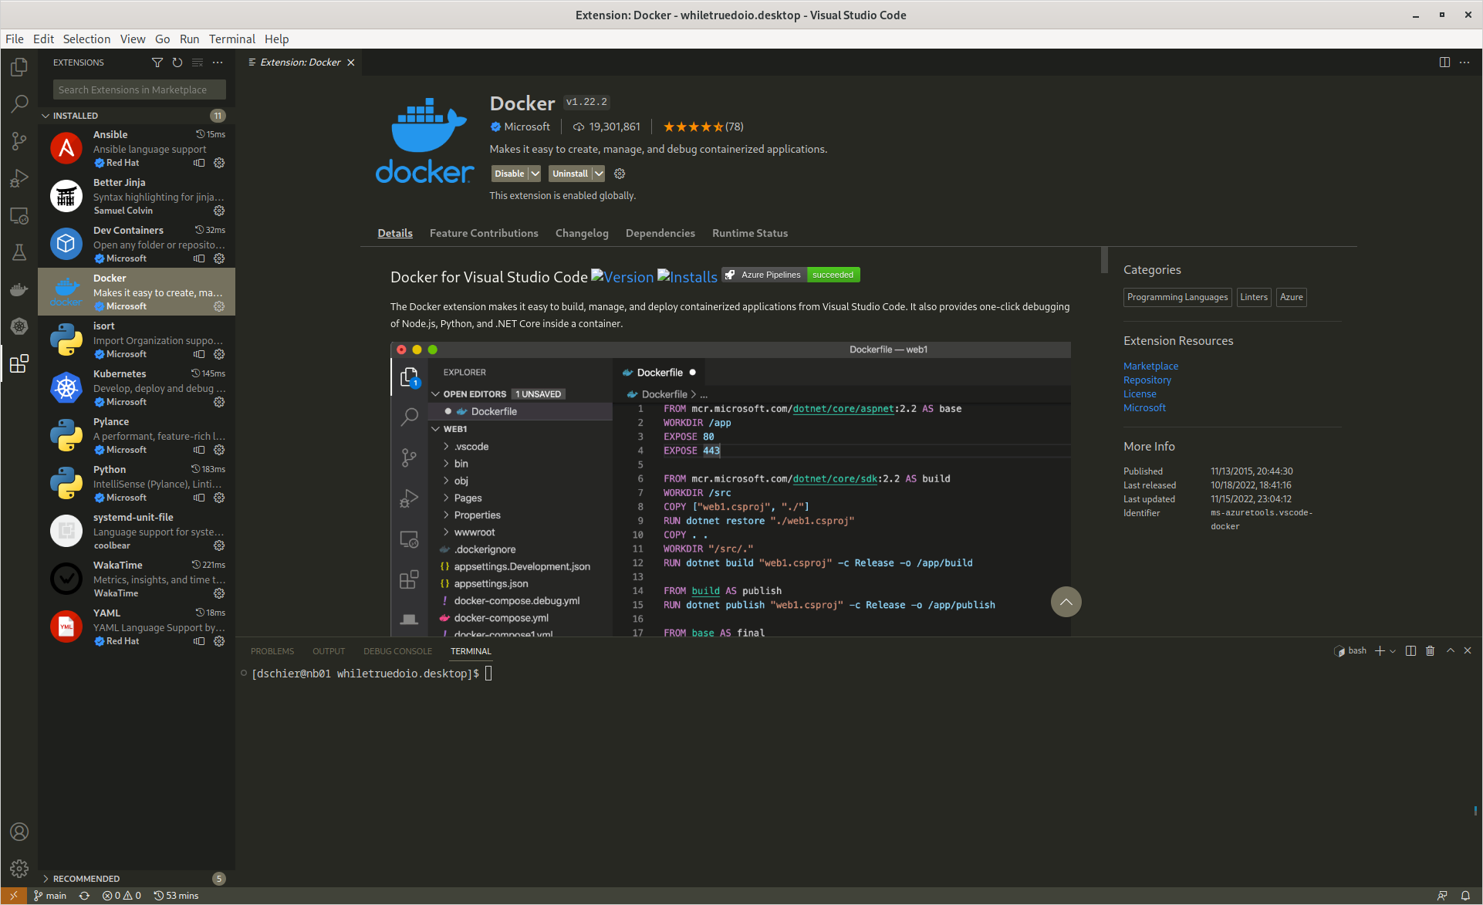Toggle remote sync icon for isort extension
Viewport: 1483px width, 905px height.
(199, 354)
